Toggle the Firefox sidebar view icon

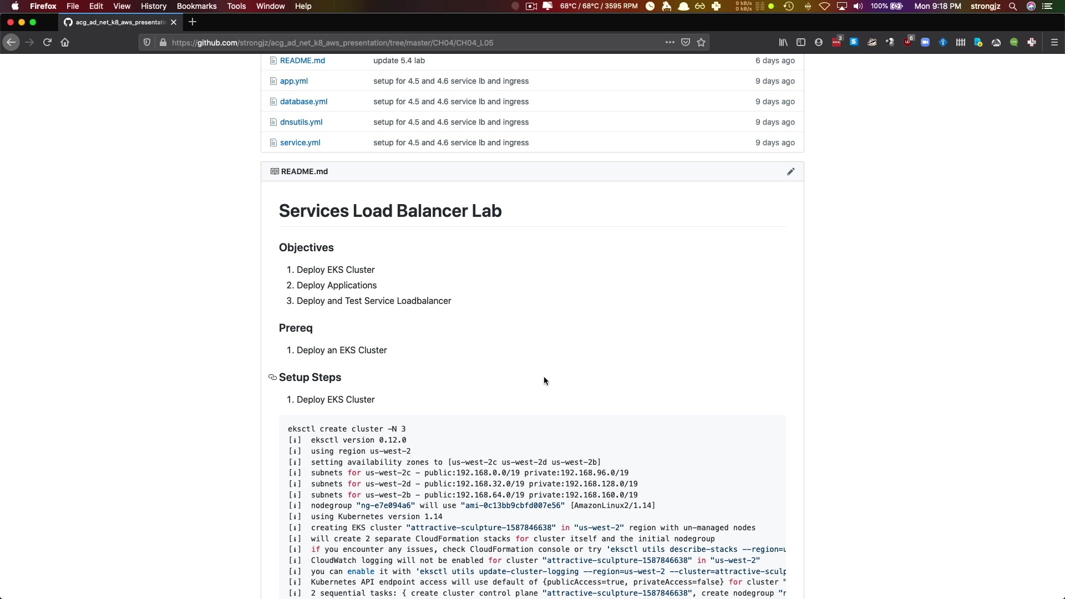pyautogui.click(x=801, y=43)
